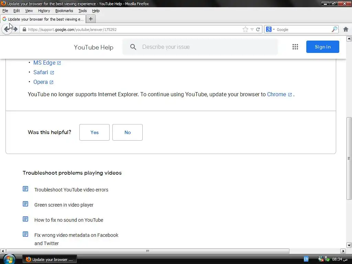The image size is (352, 264).
Task: Click Firefox taskbar button 'Update your browser'
Action: coord(49,259)
